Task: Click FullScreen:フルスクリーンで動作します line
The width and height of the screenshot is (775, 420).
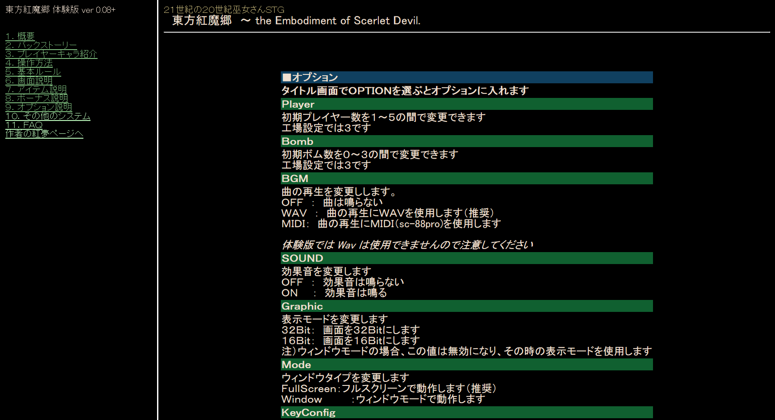Action: pos(389,389)
